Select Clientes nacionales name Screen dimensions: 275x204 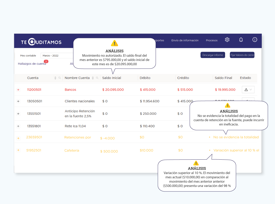tap(80, 101)
